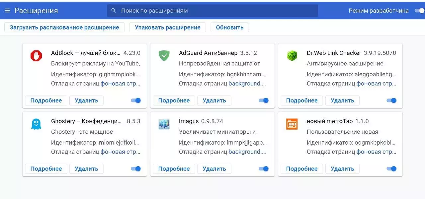Open the hamburger main menu
This screenshot has width=425, height=199.
pos(7,11)
